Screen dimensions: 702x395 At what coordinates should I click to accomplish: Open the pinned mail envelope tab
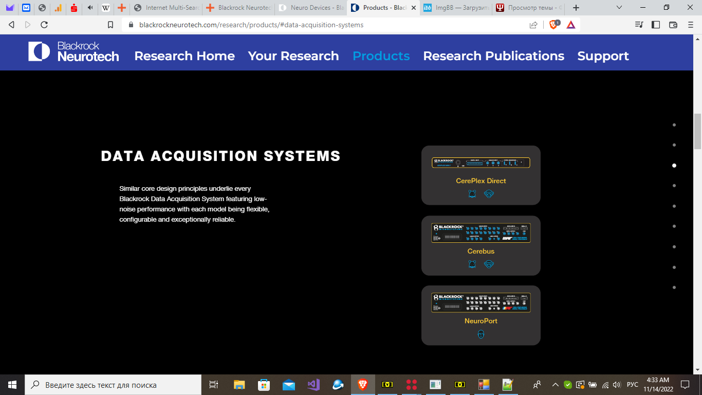tap(26, 8)
